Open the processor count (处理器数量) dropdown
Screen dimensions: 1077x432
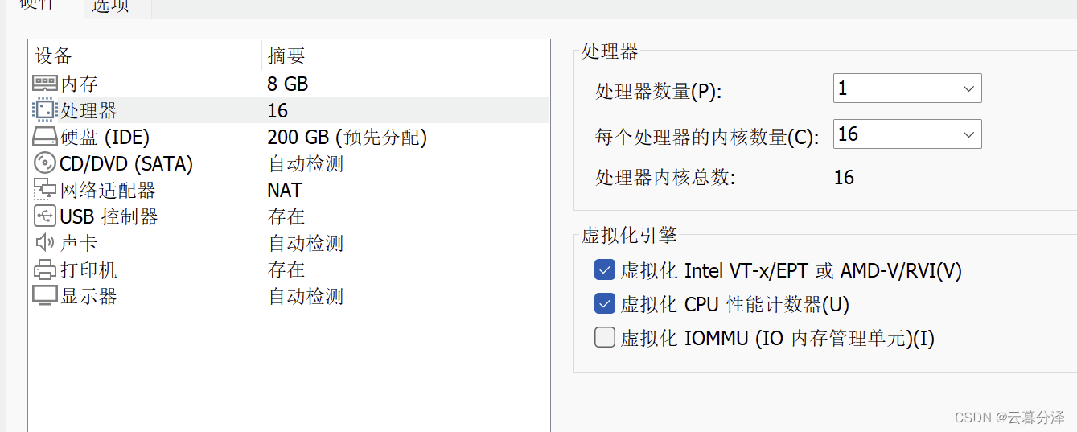click(x=907, y=88)
